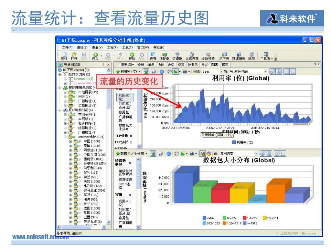Select 物理错误 in the lower chart list
The width and height of the screenshot is (331, 248).
pos(125,180)
